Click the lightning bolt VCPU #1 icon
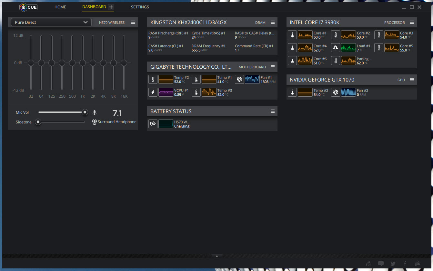The width and height of the screenshot is (433, 271). (x=153, y=92)
